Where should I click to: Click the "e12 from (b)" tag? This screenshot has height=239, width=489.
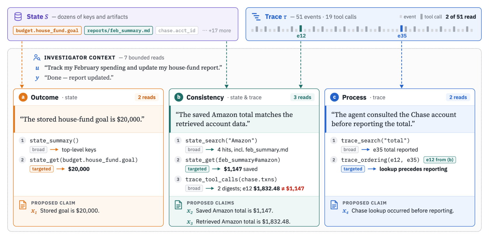coord(440,160)
